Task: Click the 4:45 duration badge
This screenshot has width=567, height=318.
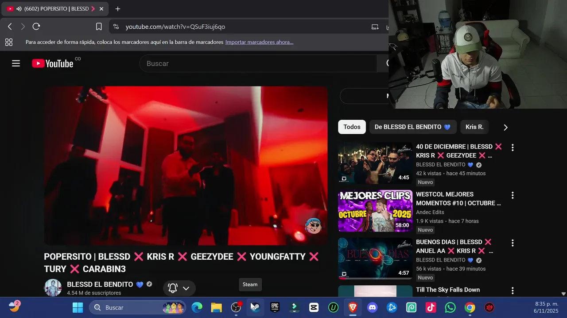Action: coord(404,178)
